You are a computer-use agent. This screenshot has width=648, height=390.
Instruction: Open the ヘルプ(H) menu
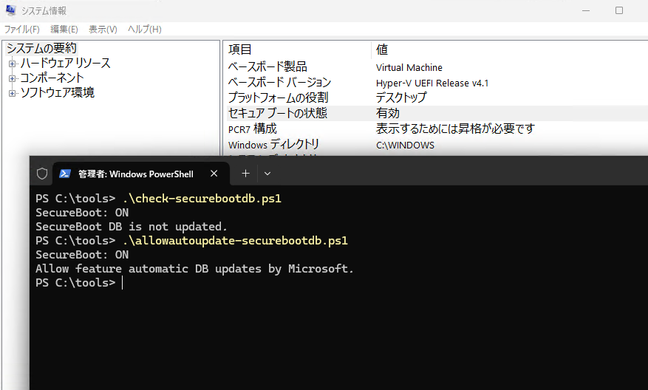tap(145, 30)
